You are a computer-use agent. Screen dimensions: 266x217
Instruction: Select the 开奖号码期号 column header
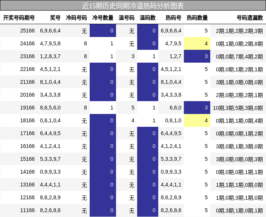click(x=19, y=18)
